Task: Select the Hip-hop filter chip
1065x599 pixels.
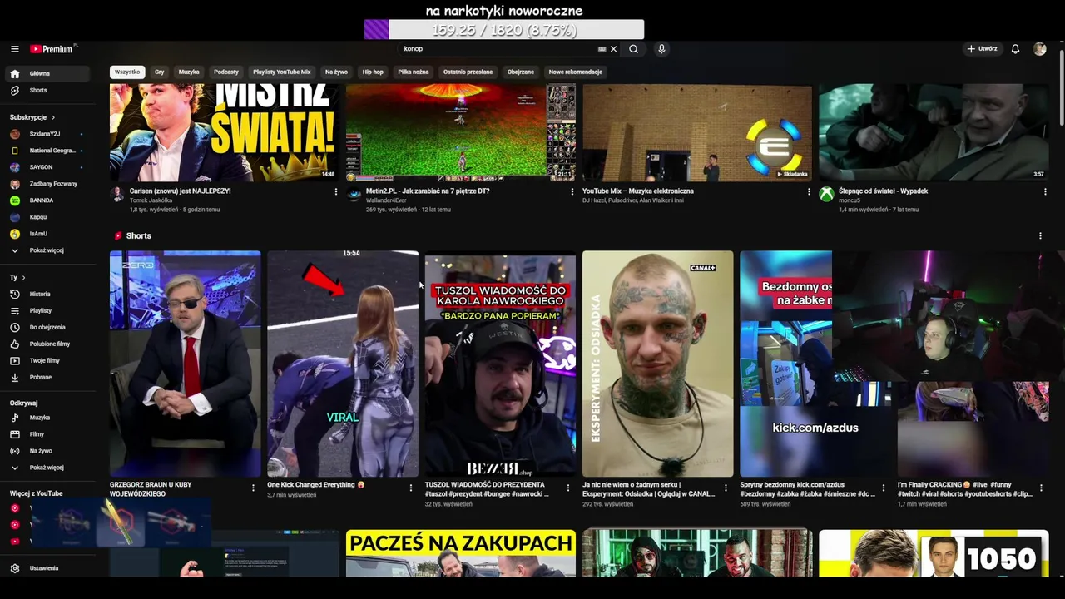Action: tap(373, 72)
